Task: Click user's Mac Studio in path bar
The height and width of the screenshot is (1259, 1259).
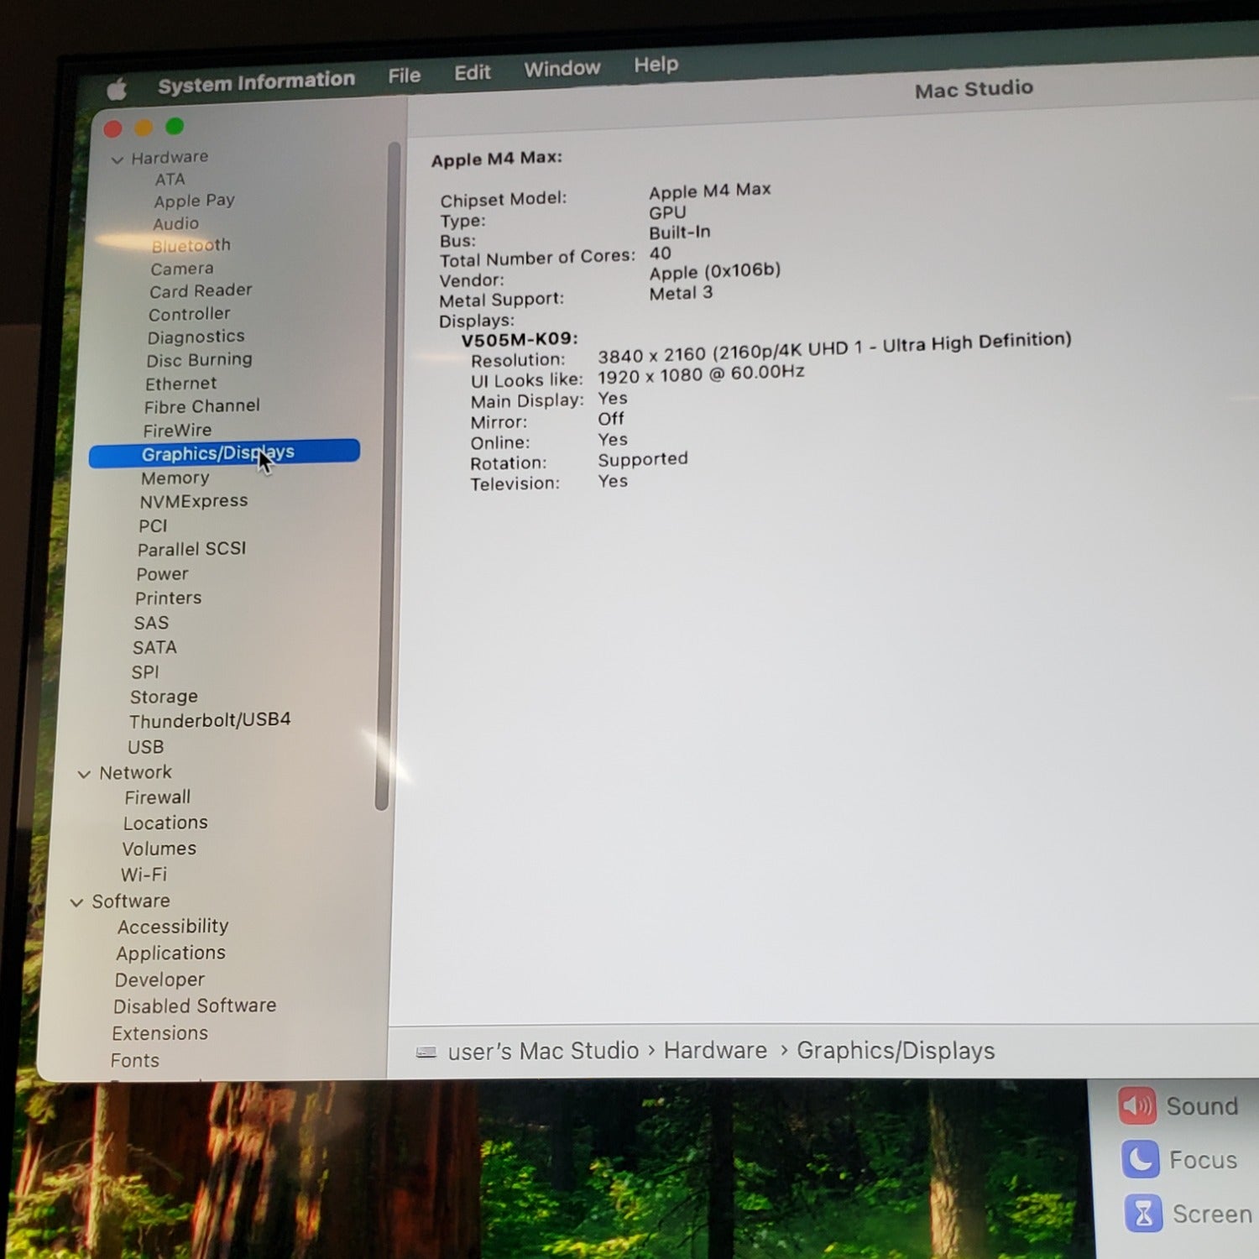Action: point(543,1051)
